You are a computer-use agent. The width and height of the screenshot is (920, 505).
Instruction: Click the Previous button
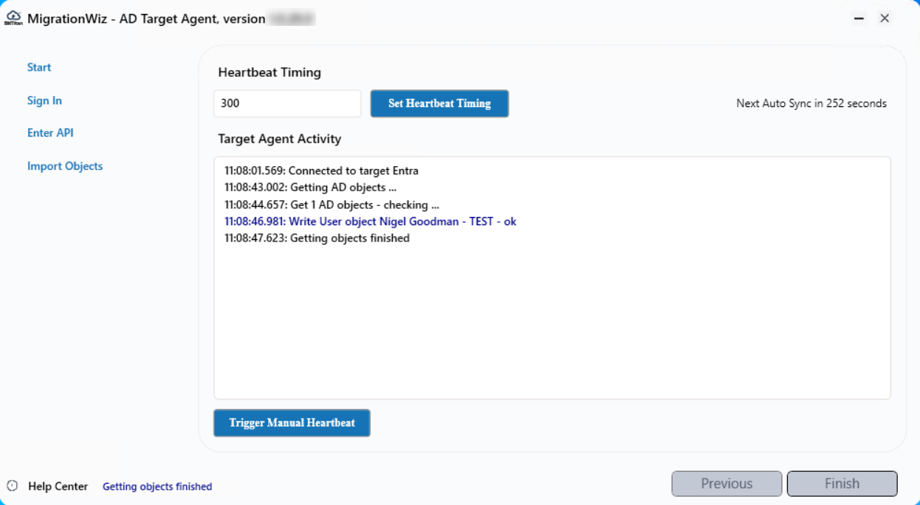(726, 484)
